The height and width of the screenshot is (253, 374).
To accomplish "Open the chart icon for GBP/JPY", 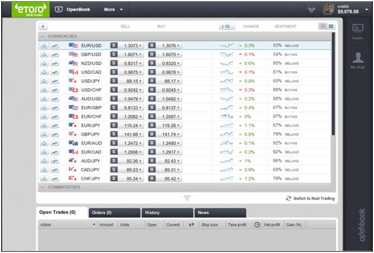I will coord(55,135).
